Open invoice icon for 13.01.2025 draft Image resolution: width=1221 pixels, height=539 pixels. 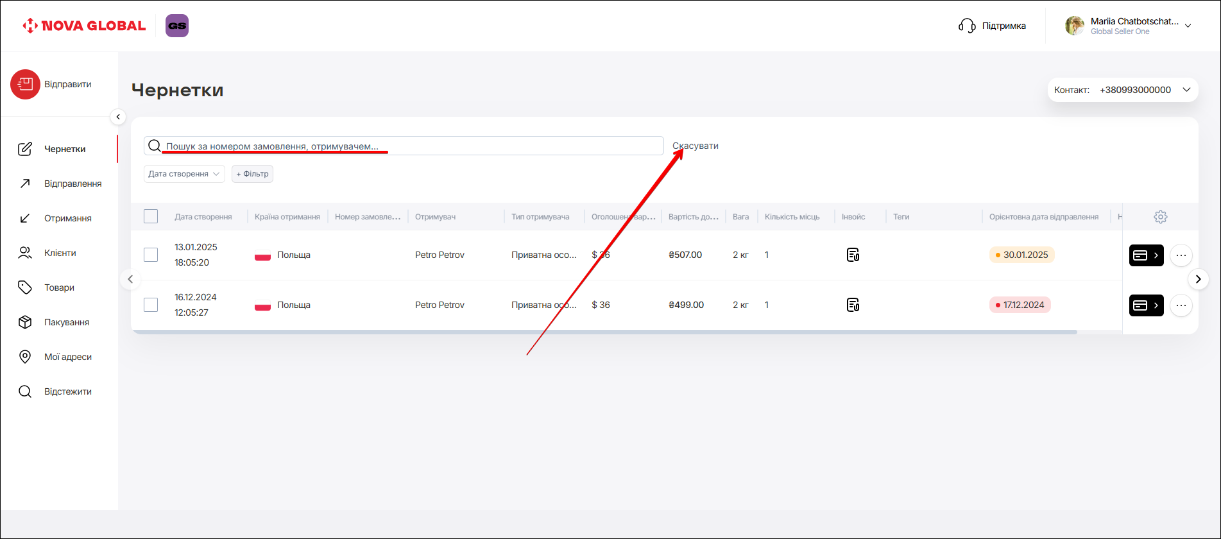click(x=853, y=255)
